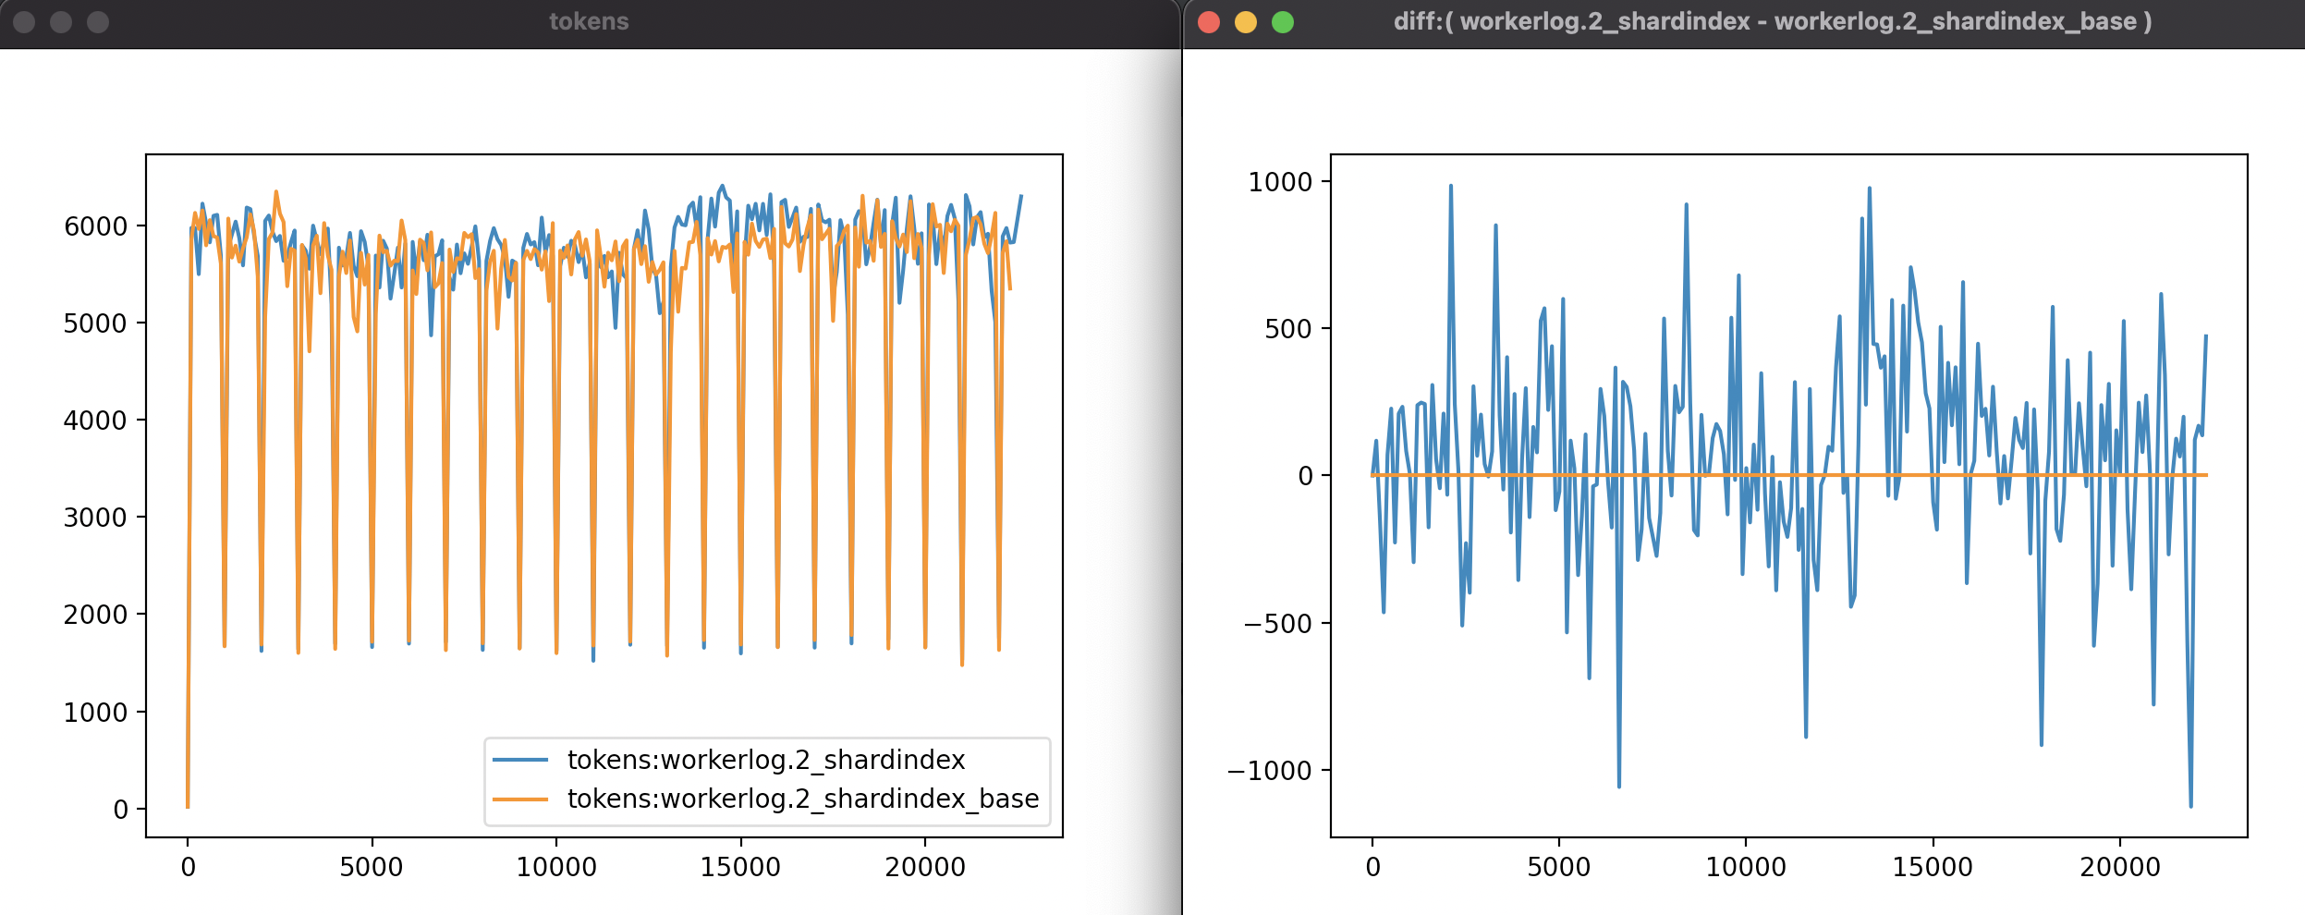The image size is (2305, 915).
Task: Click x-axis label 15000 in diff plot
Action: pyautogui.click(x=1933, y=867)
